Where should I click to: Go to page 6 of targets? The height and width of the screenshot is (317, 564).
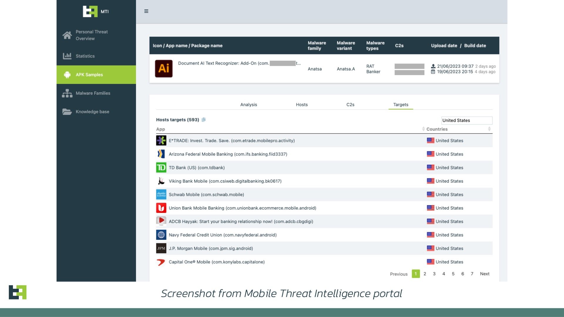pos(463,274)
